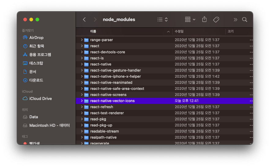The image size is (270, 167).
Task: Expand the react folder disclosure arrow
Action: click(x=82, y=46)
